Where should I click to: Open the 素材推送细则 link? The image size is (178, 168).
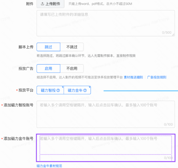point(133,77)
